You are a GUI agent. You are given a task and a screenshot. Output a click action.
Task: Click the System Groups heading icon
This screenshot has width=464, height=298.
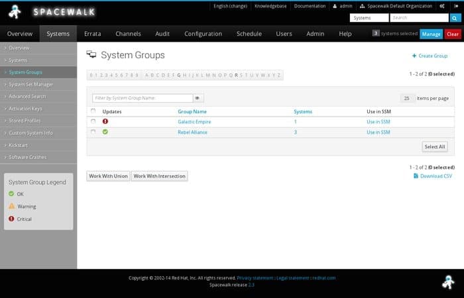tap(91, 54)
